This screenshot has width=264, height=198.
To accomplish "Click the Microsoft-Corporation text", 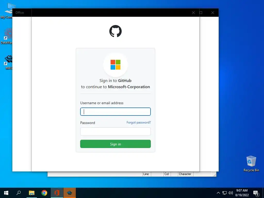I will [129, 87].
